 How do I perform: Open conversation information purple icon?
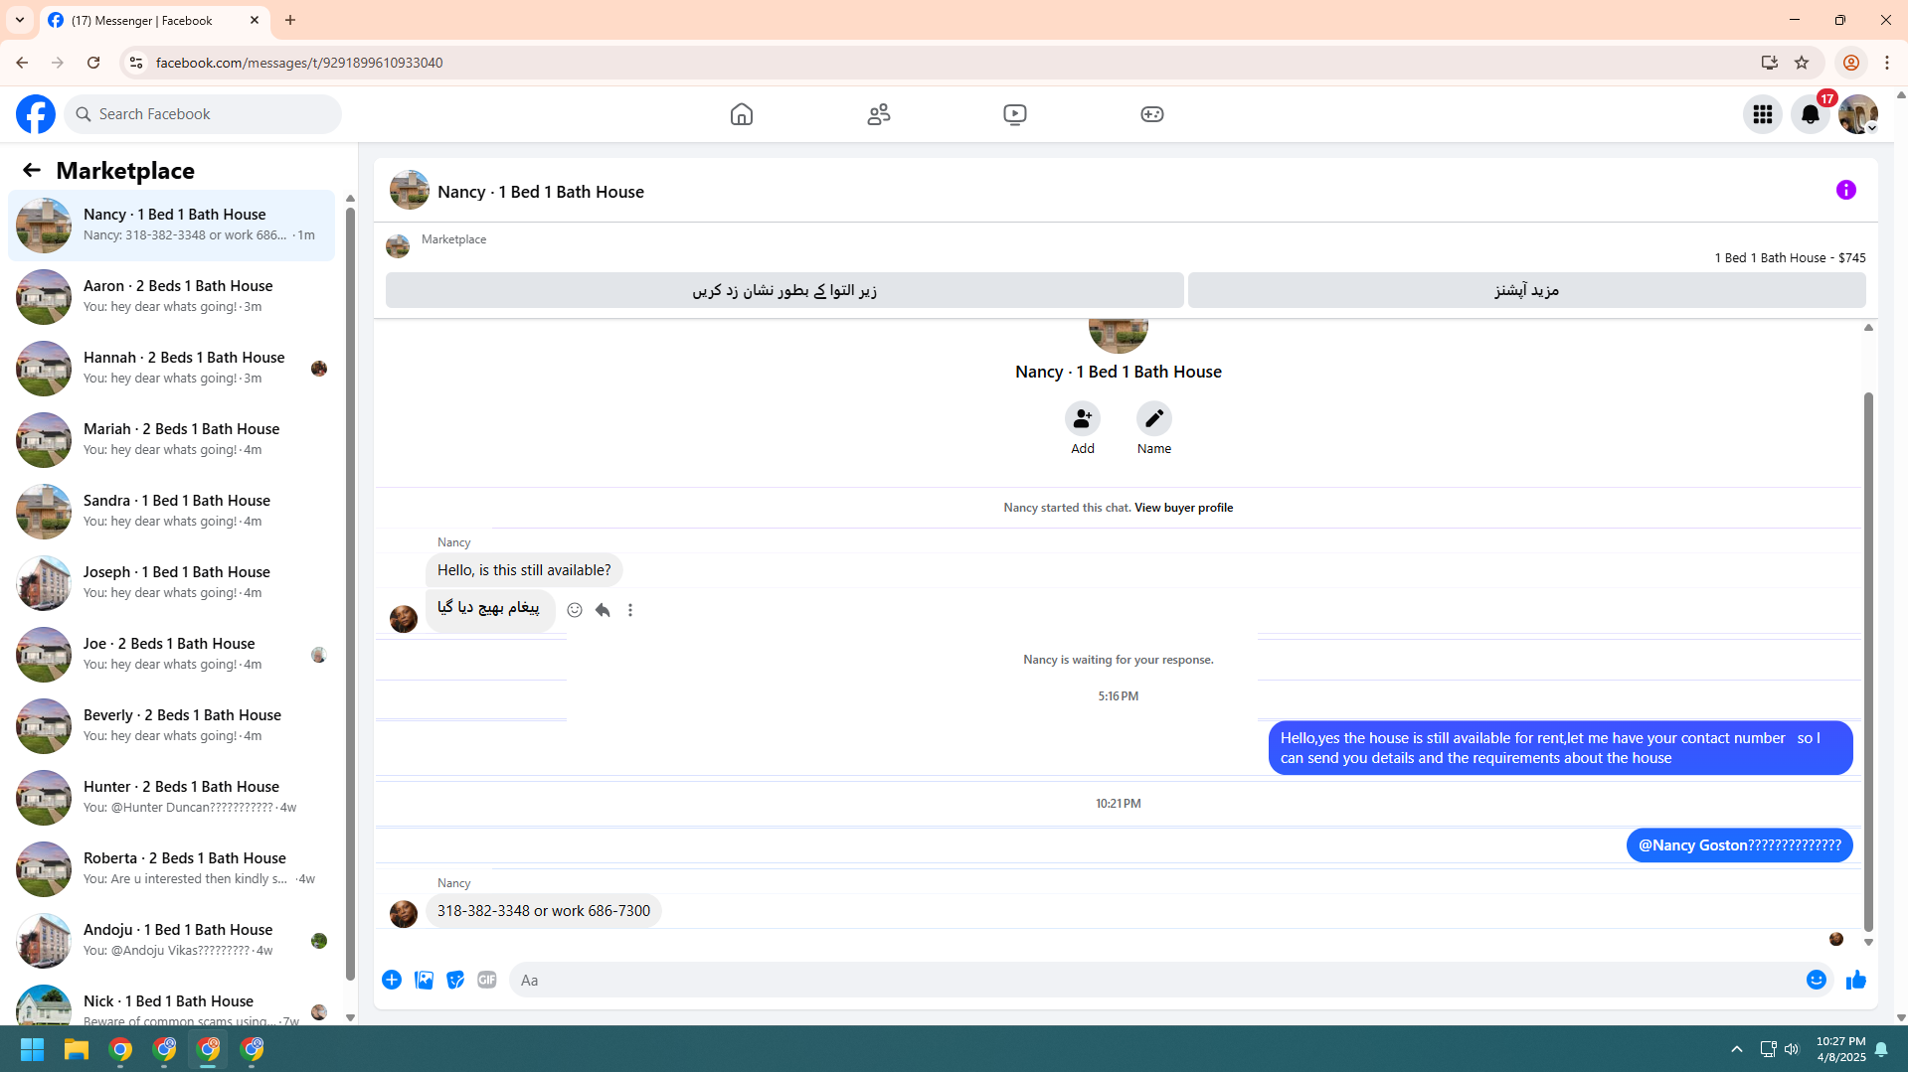click(x=1846, y=190)
